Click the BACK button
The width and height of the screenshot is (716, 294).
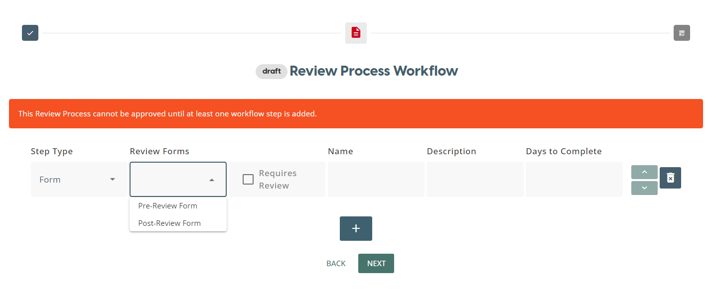tap(336, 264)
